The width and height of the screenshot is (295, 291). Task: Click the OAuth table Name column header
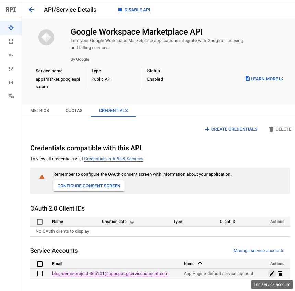coord(58,222)
